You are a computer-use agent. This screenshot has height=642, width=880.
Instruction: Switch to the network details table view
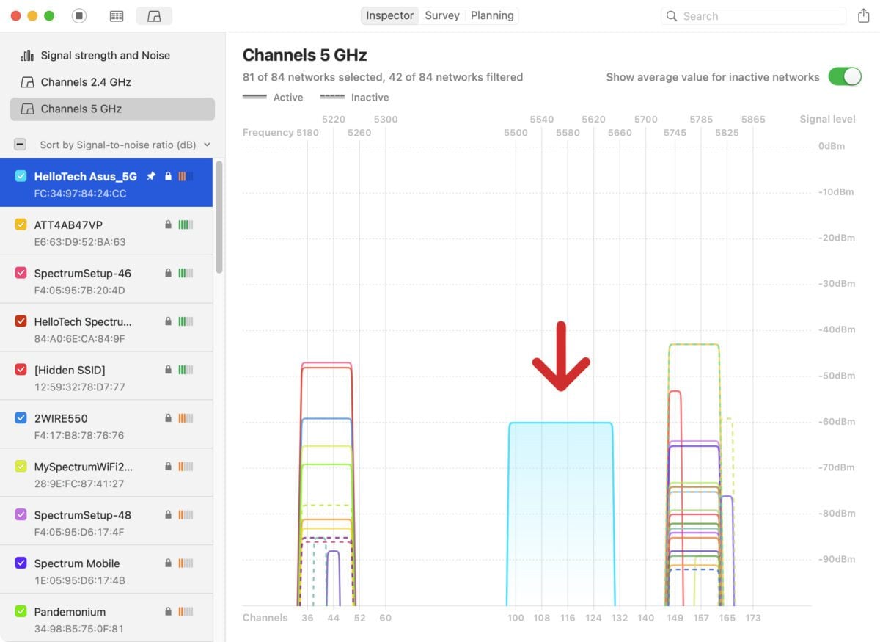116,15
